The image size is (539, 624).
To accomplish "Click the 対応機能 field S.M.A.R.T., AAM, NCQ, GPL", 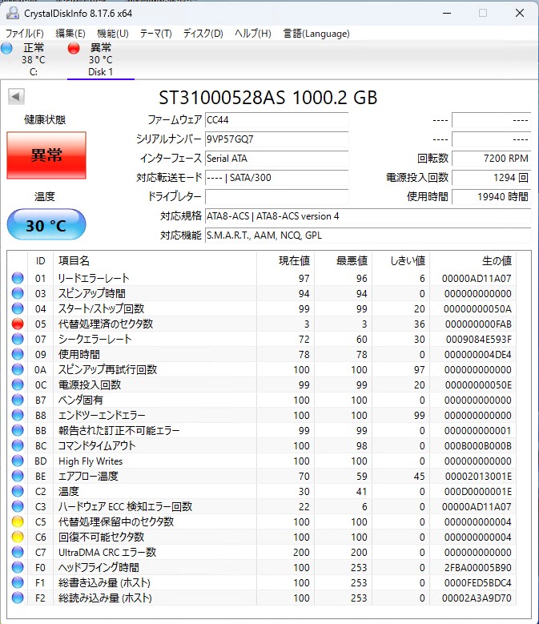I will coord(368,236).
